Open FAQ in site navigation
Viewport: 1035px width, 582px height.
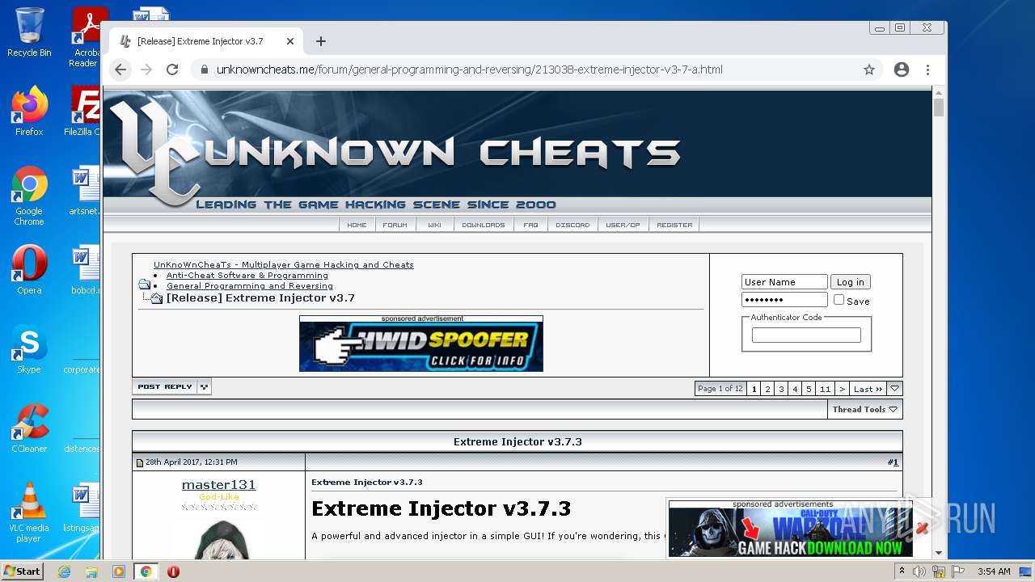point(530,225)
